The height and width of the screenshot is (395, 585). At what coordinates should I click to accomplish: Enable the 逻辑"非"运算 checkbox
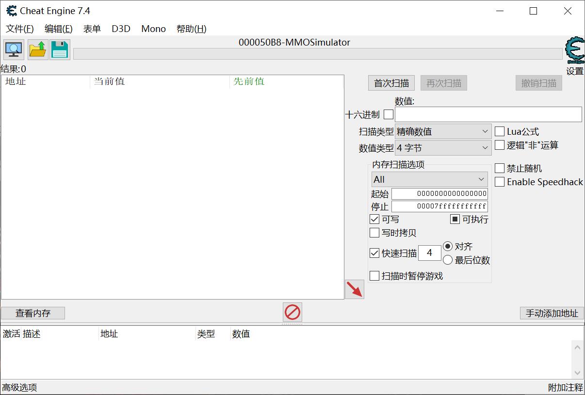tap(500, 145)
